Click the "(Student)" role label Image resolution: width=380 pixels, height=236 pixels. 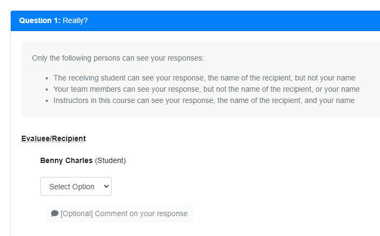(x=110, y=160)
